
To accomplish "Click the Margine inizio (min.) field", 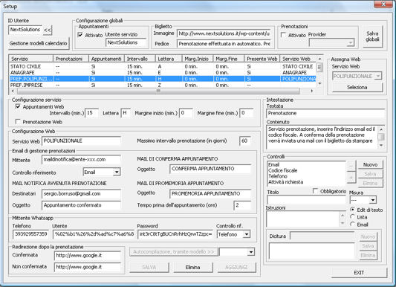I will (186, 113).
